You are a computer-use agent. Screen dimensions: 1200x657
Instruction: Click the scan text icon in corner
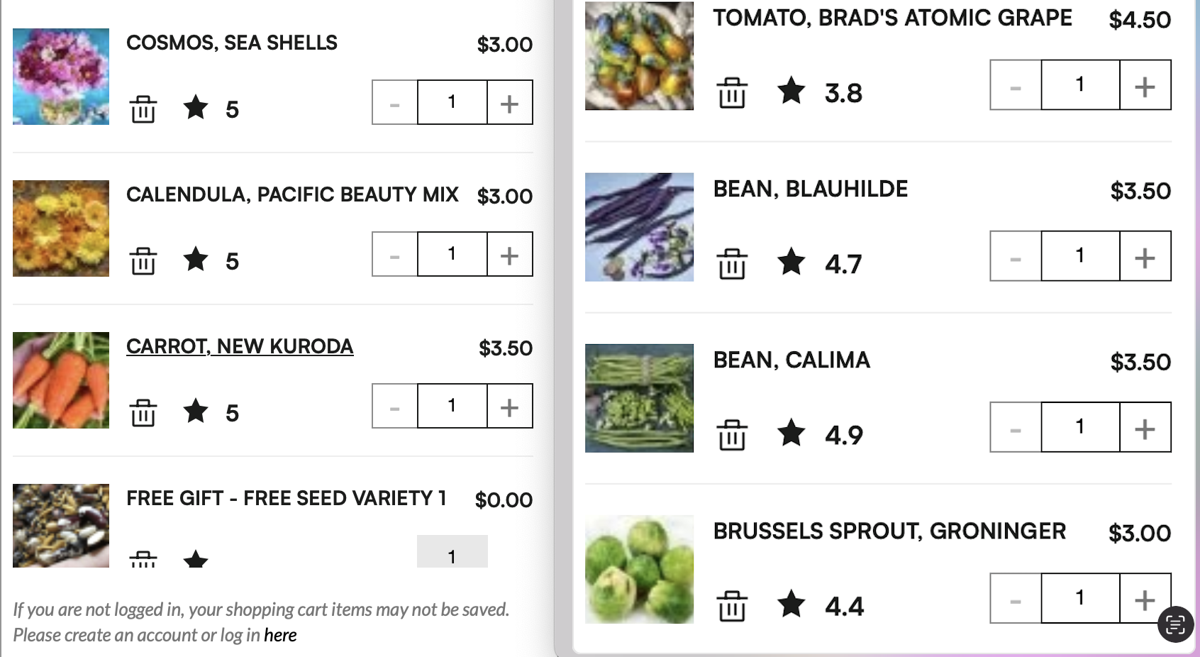point(1175,624)
